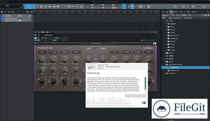Toggle plugin power bypass button

[35, 38]
